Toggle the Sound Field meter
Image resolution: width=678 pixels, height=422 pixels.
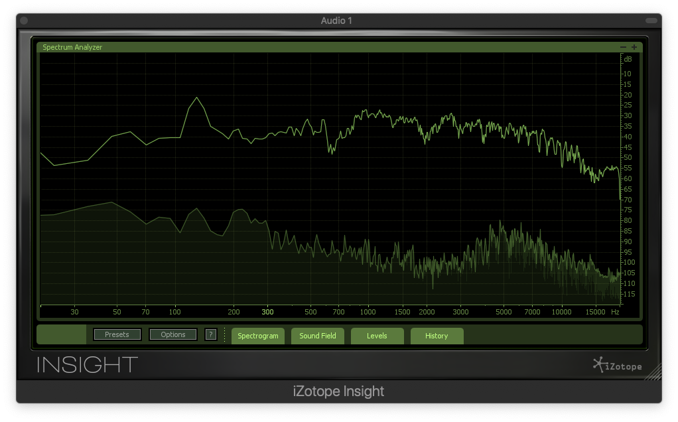[x=317, y=336]
